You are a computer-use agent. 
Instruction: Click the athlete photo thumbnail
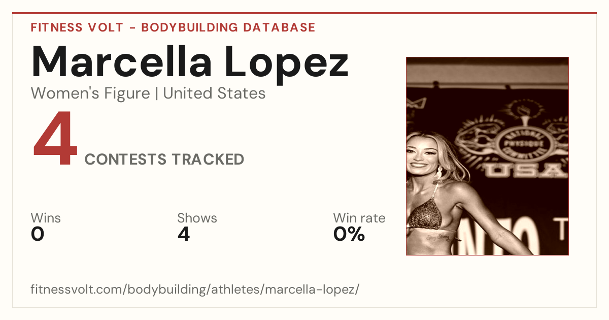[487, 156]
